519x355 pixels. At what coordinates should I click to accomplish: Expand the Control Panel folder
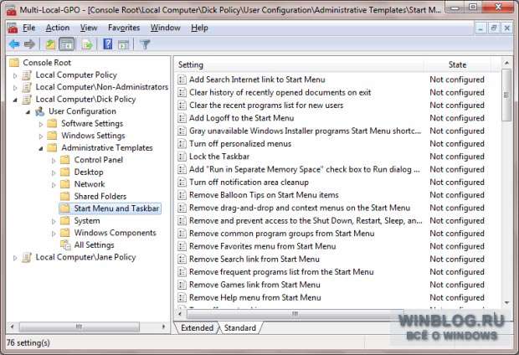pyautogui.click(x=54, y=161)
